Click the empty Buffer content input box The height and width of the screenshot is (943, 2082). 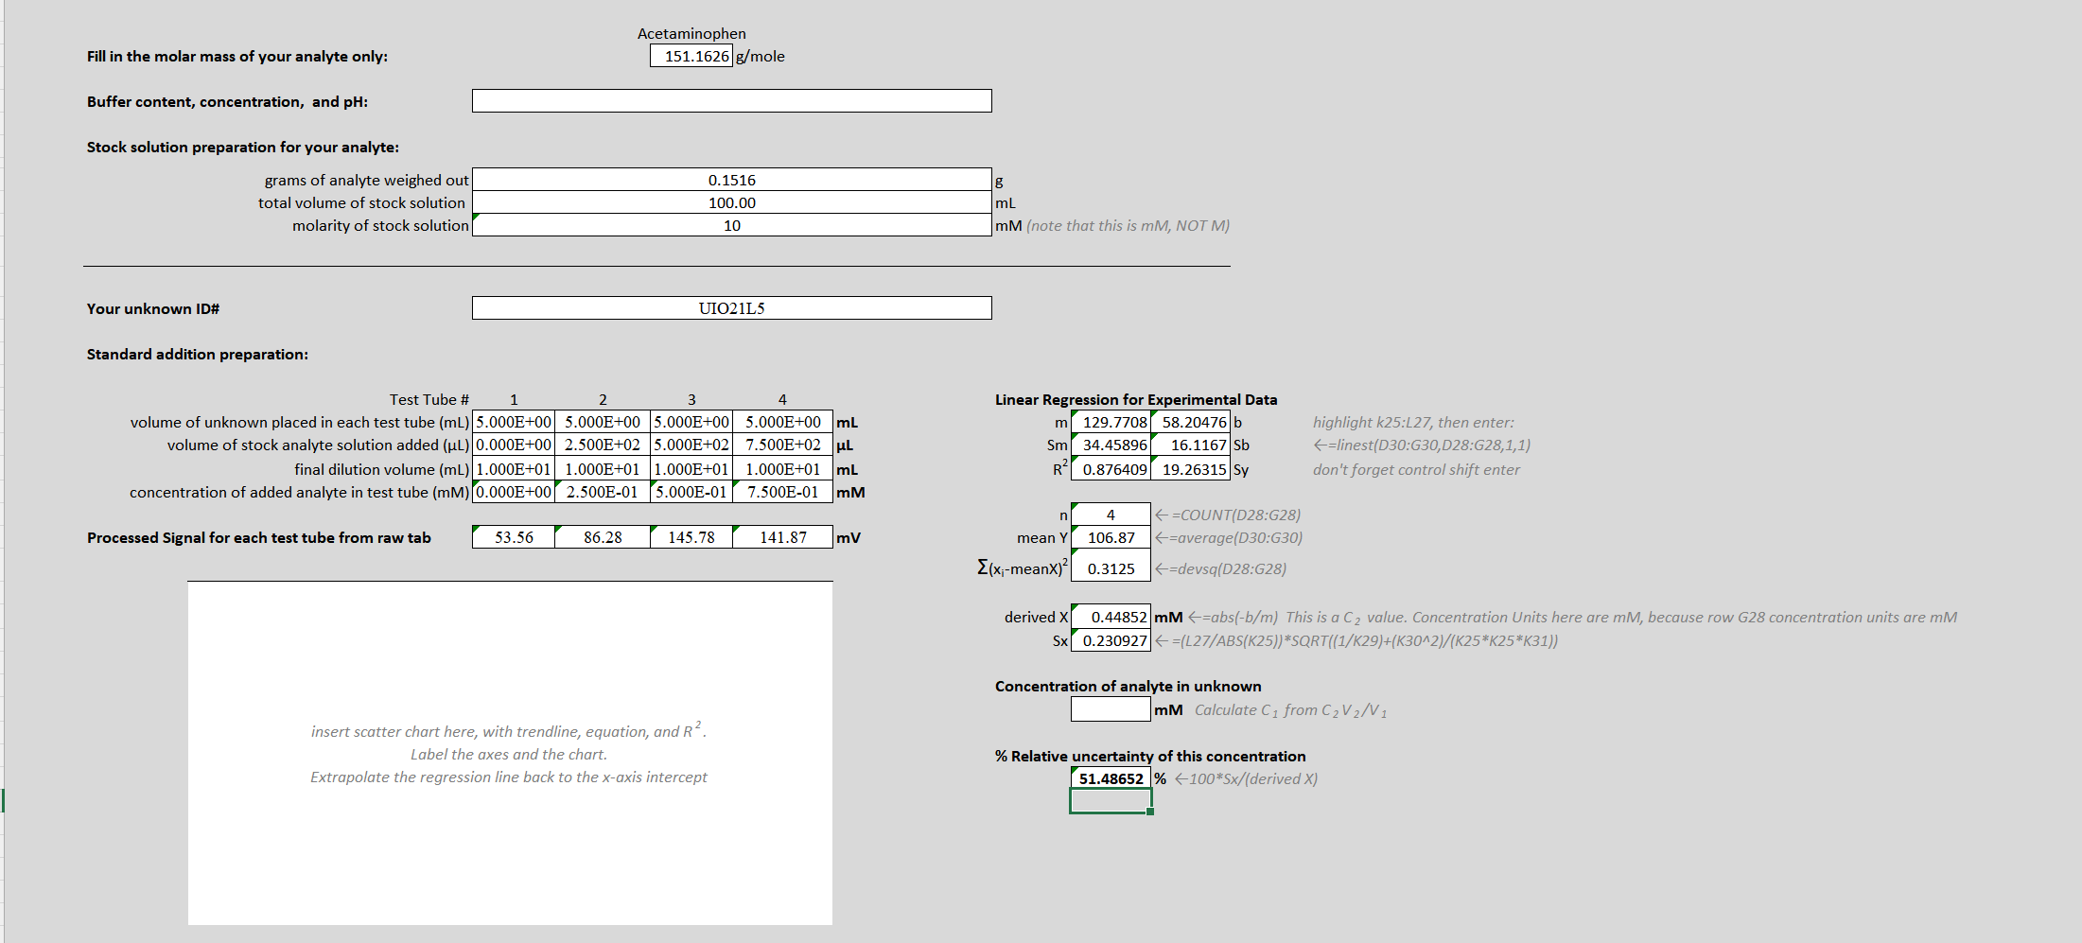point(731,100)
